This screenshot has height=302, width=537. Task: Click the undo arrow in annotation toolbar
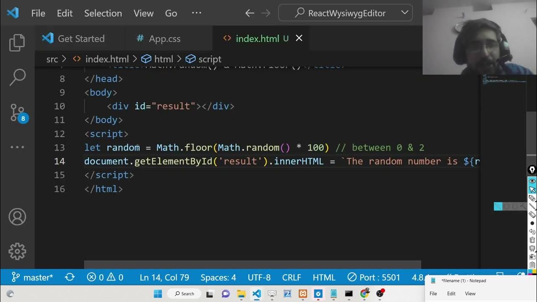532,232
